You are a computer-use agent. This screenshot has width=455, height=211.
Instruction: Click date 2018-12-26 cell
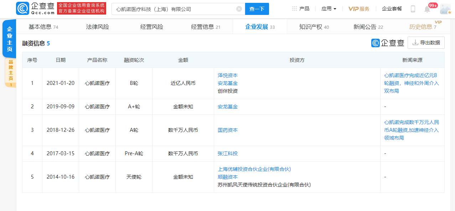point(61,130)
